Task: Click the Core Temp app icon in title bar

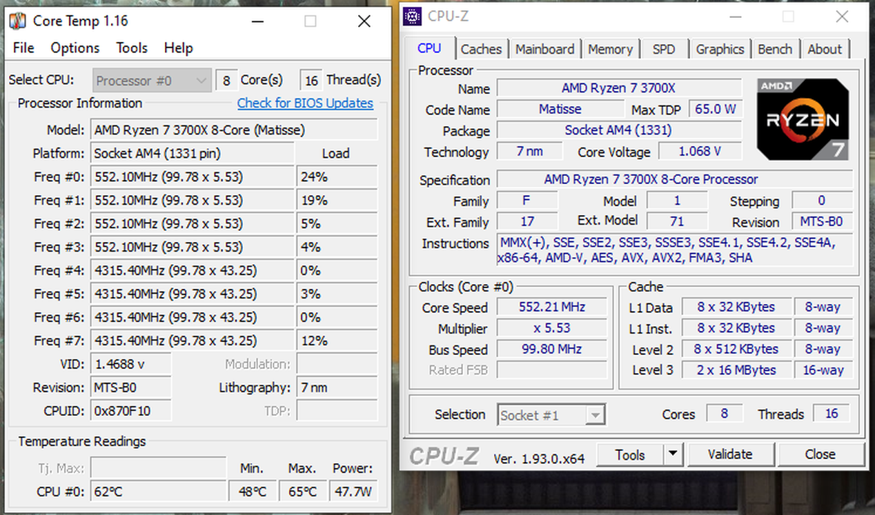Action: [17, 21]
